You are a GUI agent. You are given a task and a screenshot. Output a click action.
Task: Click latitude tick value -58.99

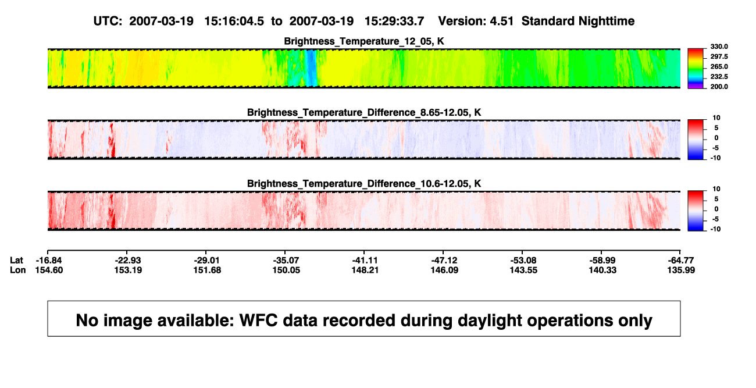(x=602, y=260)
